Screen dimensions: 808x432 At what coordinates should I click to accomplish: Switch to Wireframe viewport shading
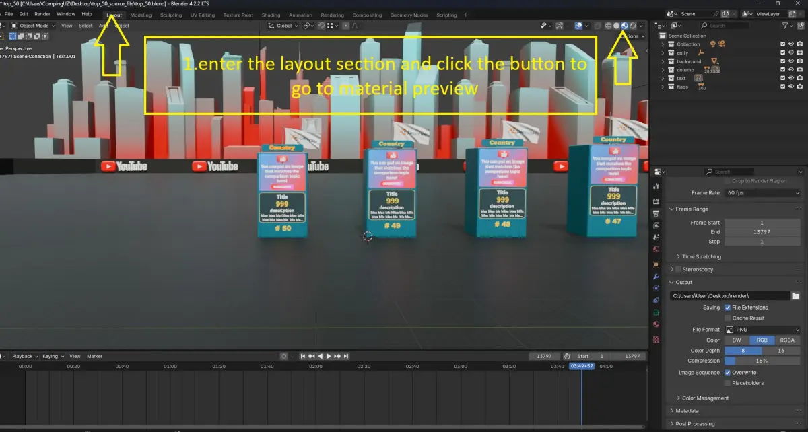(x=608, y=26)
